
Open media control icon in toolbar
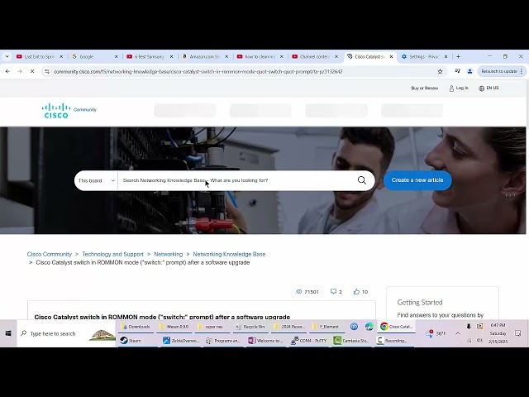click(457, 71)
